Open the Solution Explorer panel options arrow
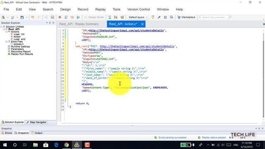This screenshot has width=265, height=149. [x=47, y=23]
